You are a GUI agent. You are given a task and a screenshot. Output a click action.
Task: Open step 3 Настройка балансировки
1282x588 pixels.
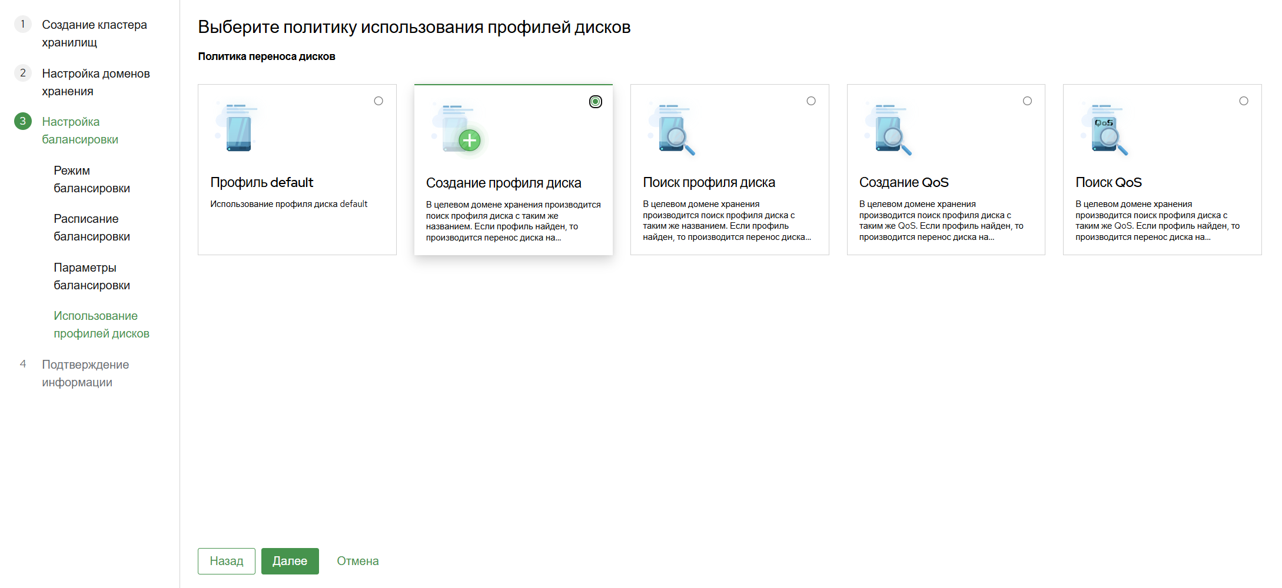pos(80,131)
